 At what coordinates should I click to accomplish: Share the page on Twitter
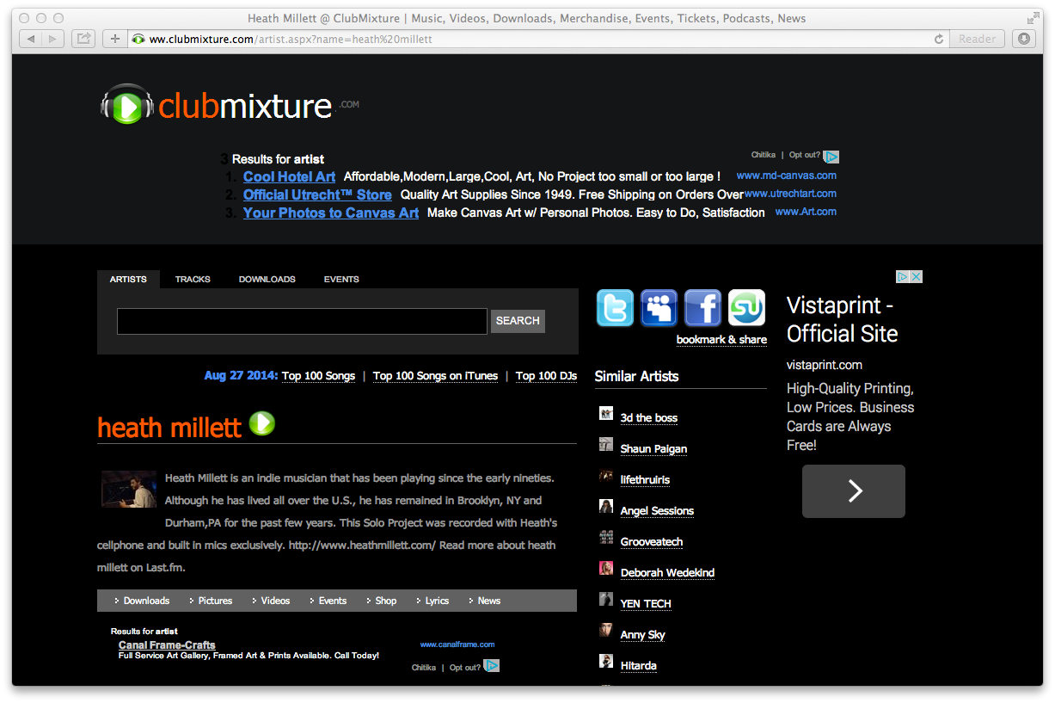[615, 308]
